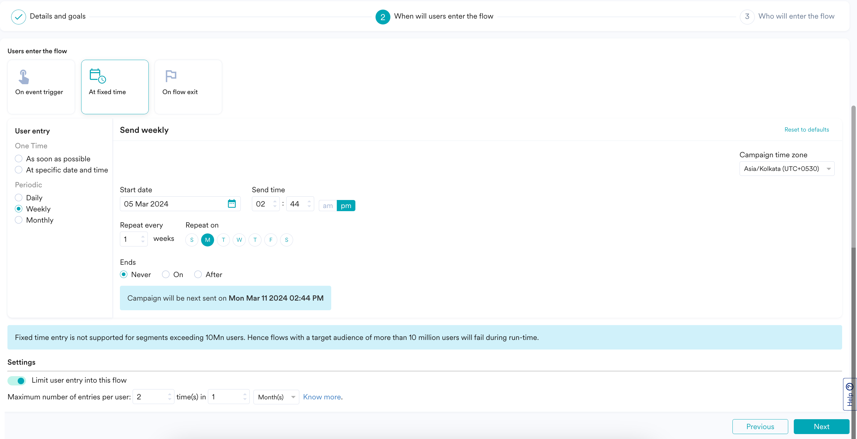Increment the Repeat every weeks stepper
This screenshot has height=439, width=857.
pos(143,236)
